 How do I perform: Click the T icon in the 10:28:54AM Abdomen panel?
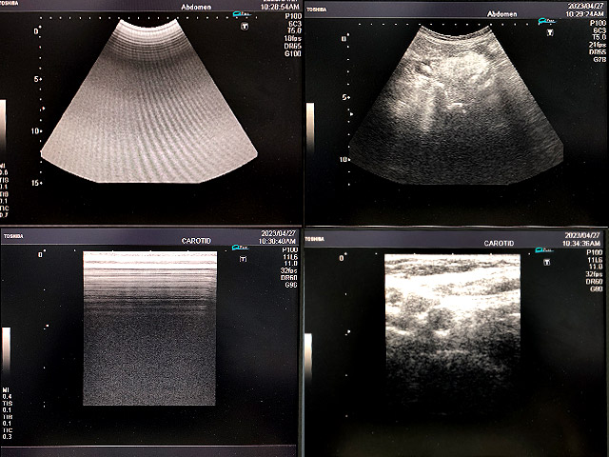coord(245,27)
